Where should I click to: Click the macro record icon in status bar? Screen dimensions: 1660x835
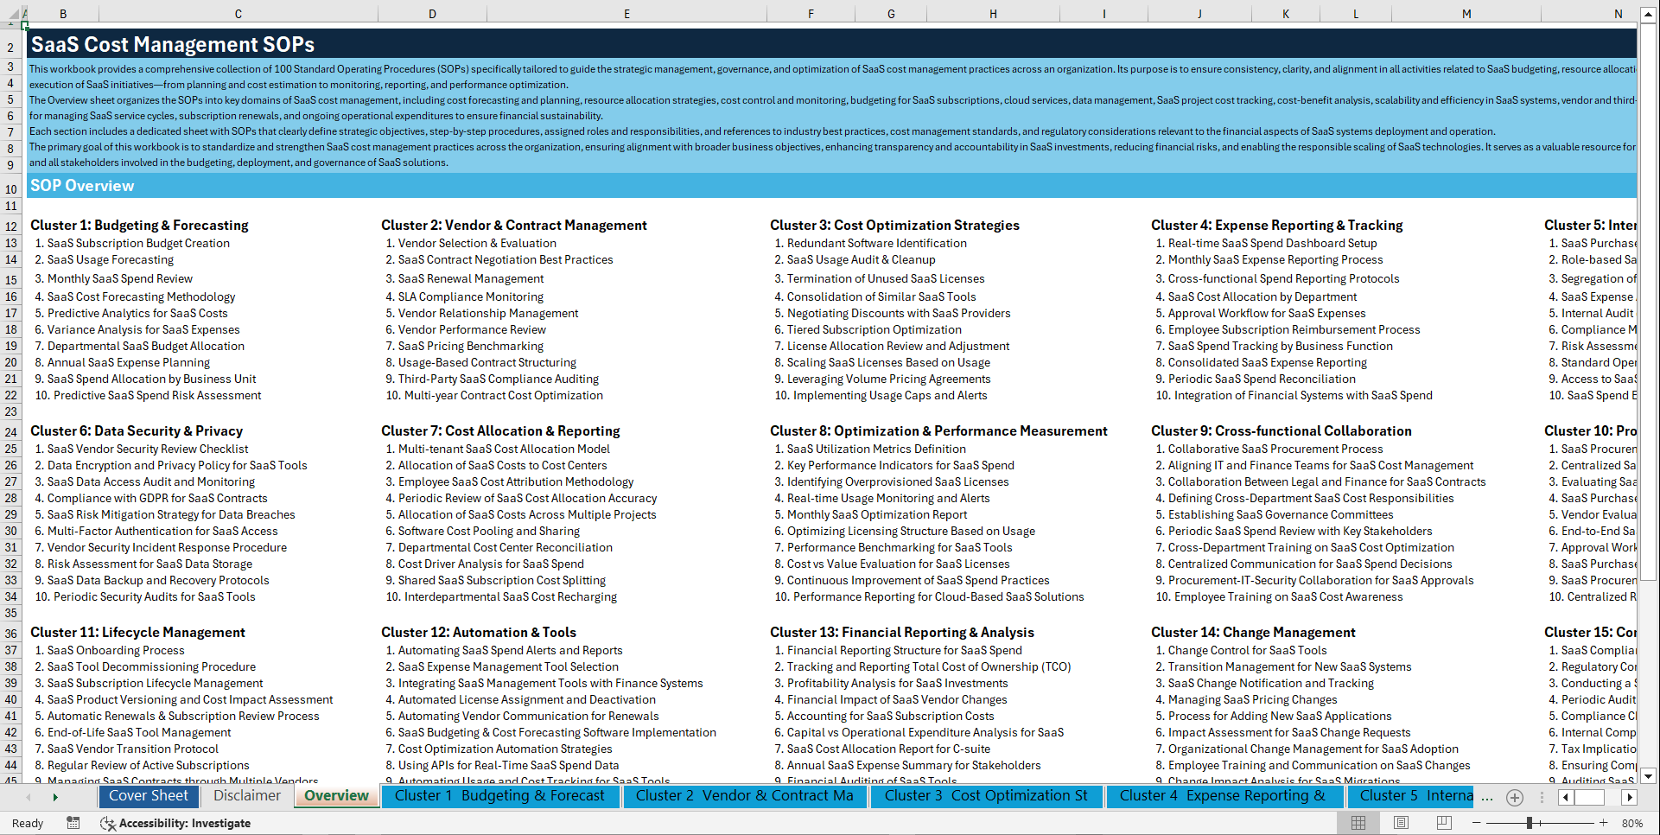pyautogui.click(x=73, y=823)
